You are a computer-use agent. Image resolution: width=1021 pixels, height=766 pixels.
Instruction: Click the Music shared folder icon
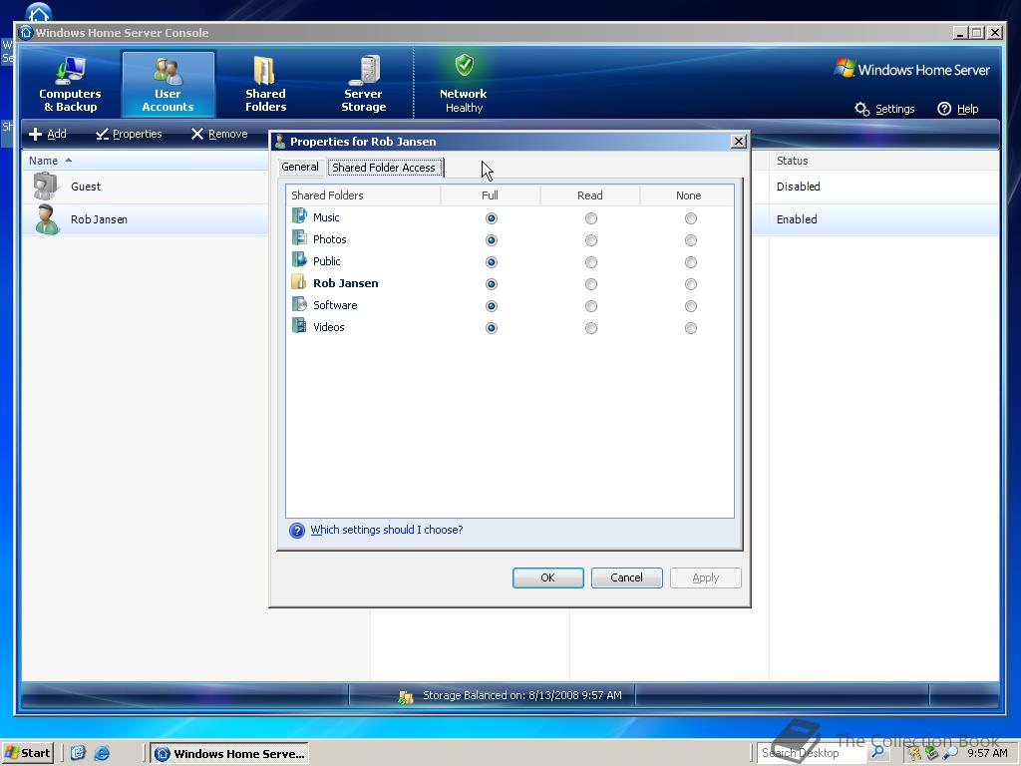tap(299, 216)
